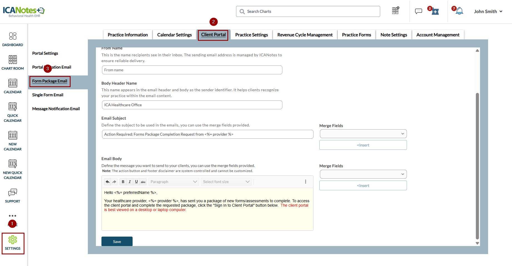Open the Dashboard from the sidebar
The width and height of the screenshot is (512, 266).
(x=13, y=39)
